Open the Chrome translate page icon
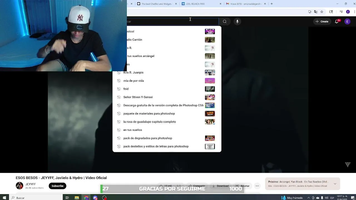The width and height of the screenshot is (356, 200). point(316,12)
